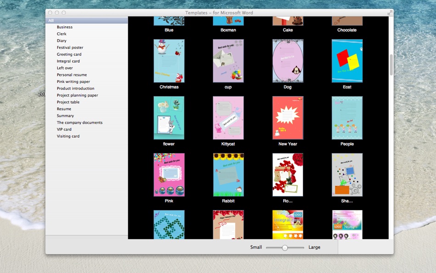Select Greeting card category
Image resolution: width=436 pixels, height=273 pixels.
(x=69, y=54)
